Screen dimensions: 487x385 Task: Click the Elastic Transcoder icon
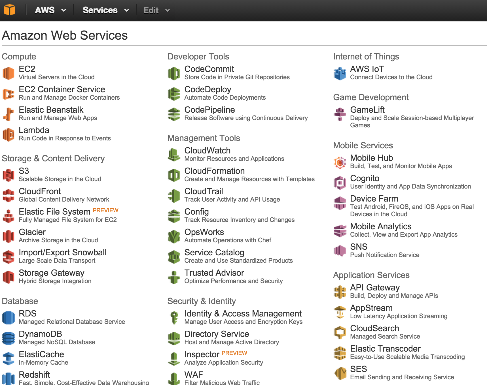click(x=340, y=353)
